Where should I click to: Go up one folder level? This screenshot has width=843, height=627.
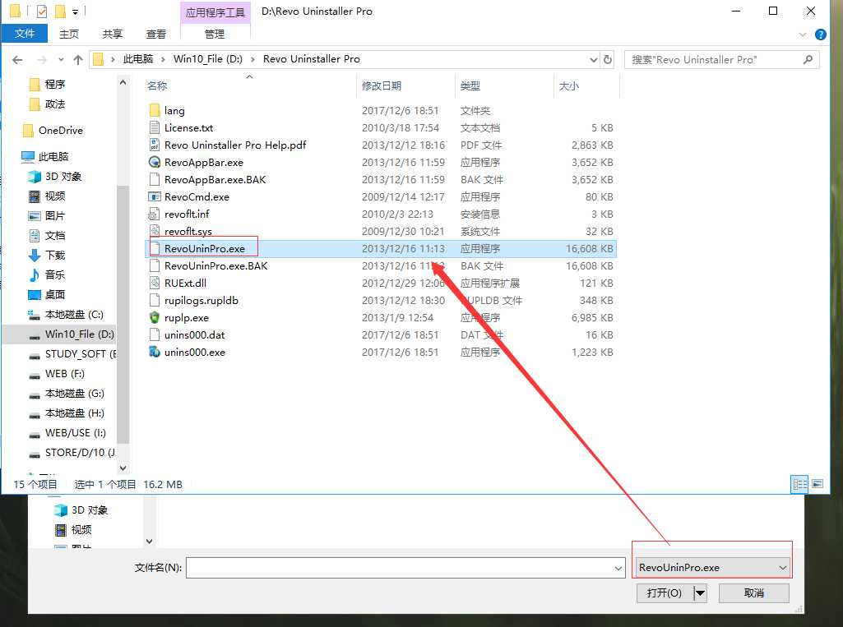(78, 60)
